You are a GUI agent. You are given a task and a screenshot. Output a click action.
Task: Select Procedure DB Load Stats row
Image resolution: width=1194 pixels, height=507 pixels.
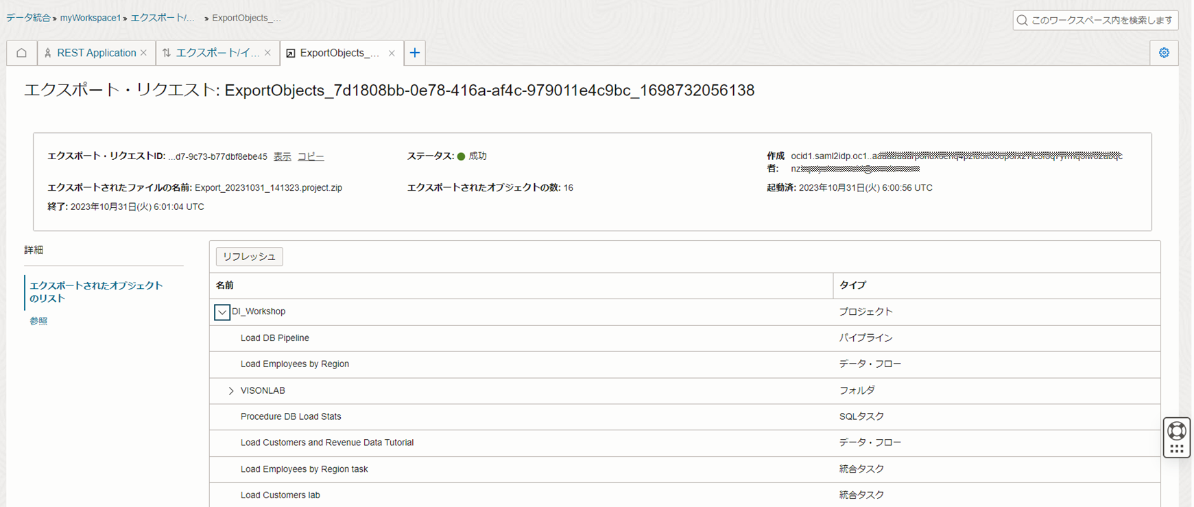coord(685,417)
